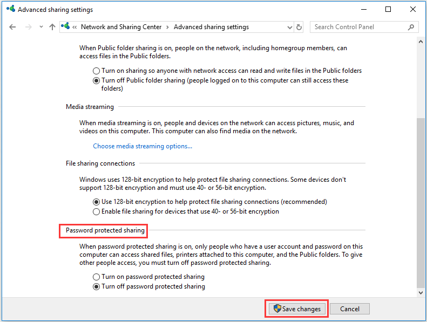Expand breadcrumb chevron after Network and Sharing Center
This screenshot has width=427, height=322.
[x=167, y=27]
